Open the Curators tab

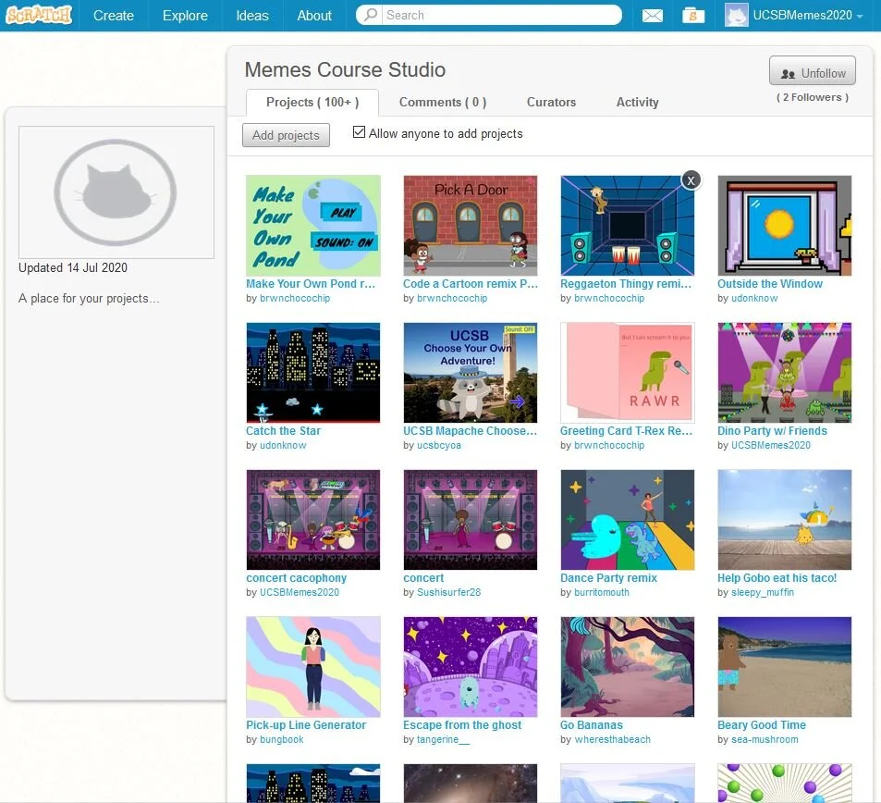click(551, 103)
